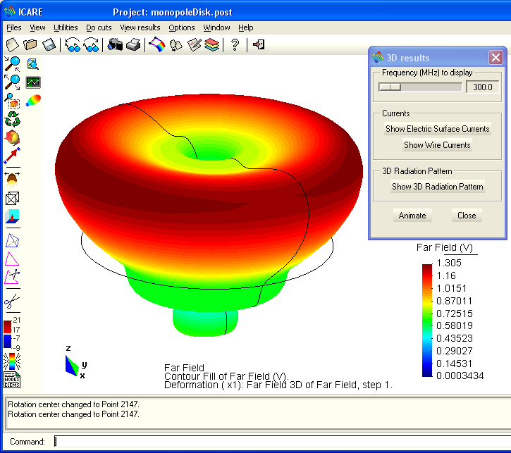The image size is (511, 453).
Task: Click the green recycle redraw icon
Action: point(13,119)
